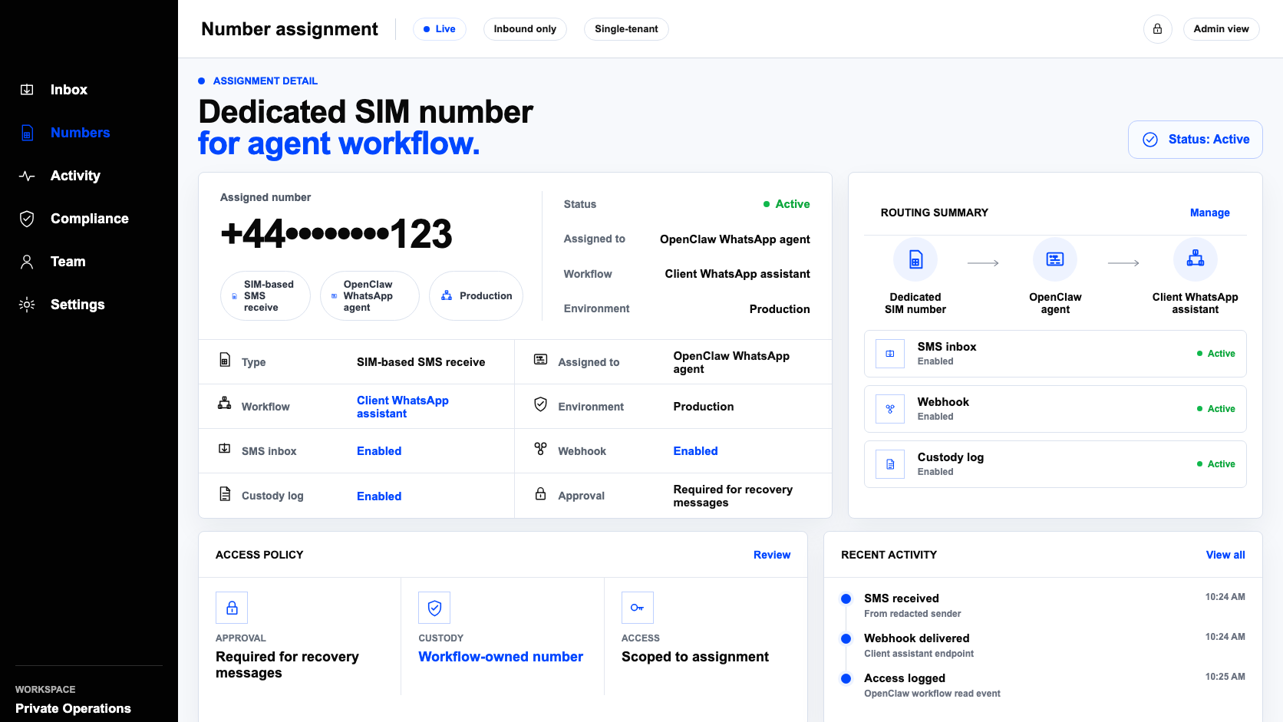Screen dimensions: 1283x722
Task: Click the Approval lock icon in Access Policy
Action: 232,608
